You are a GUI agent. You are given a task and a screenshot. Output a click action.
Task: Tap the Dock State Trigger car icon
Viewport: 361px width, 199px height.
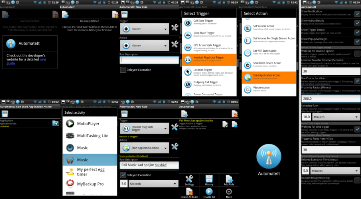[188, 35]
